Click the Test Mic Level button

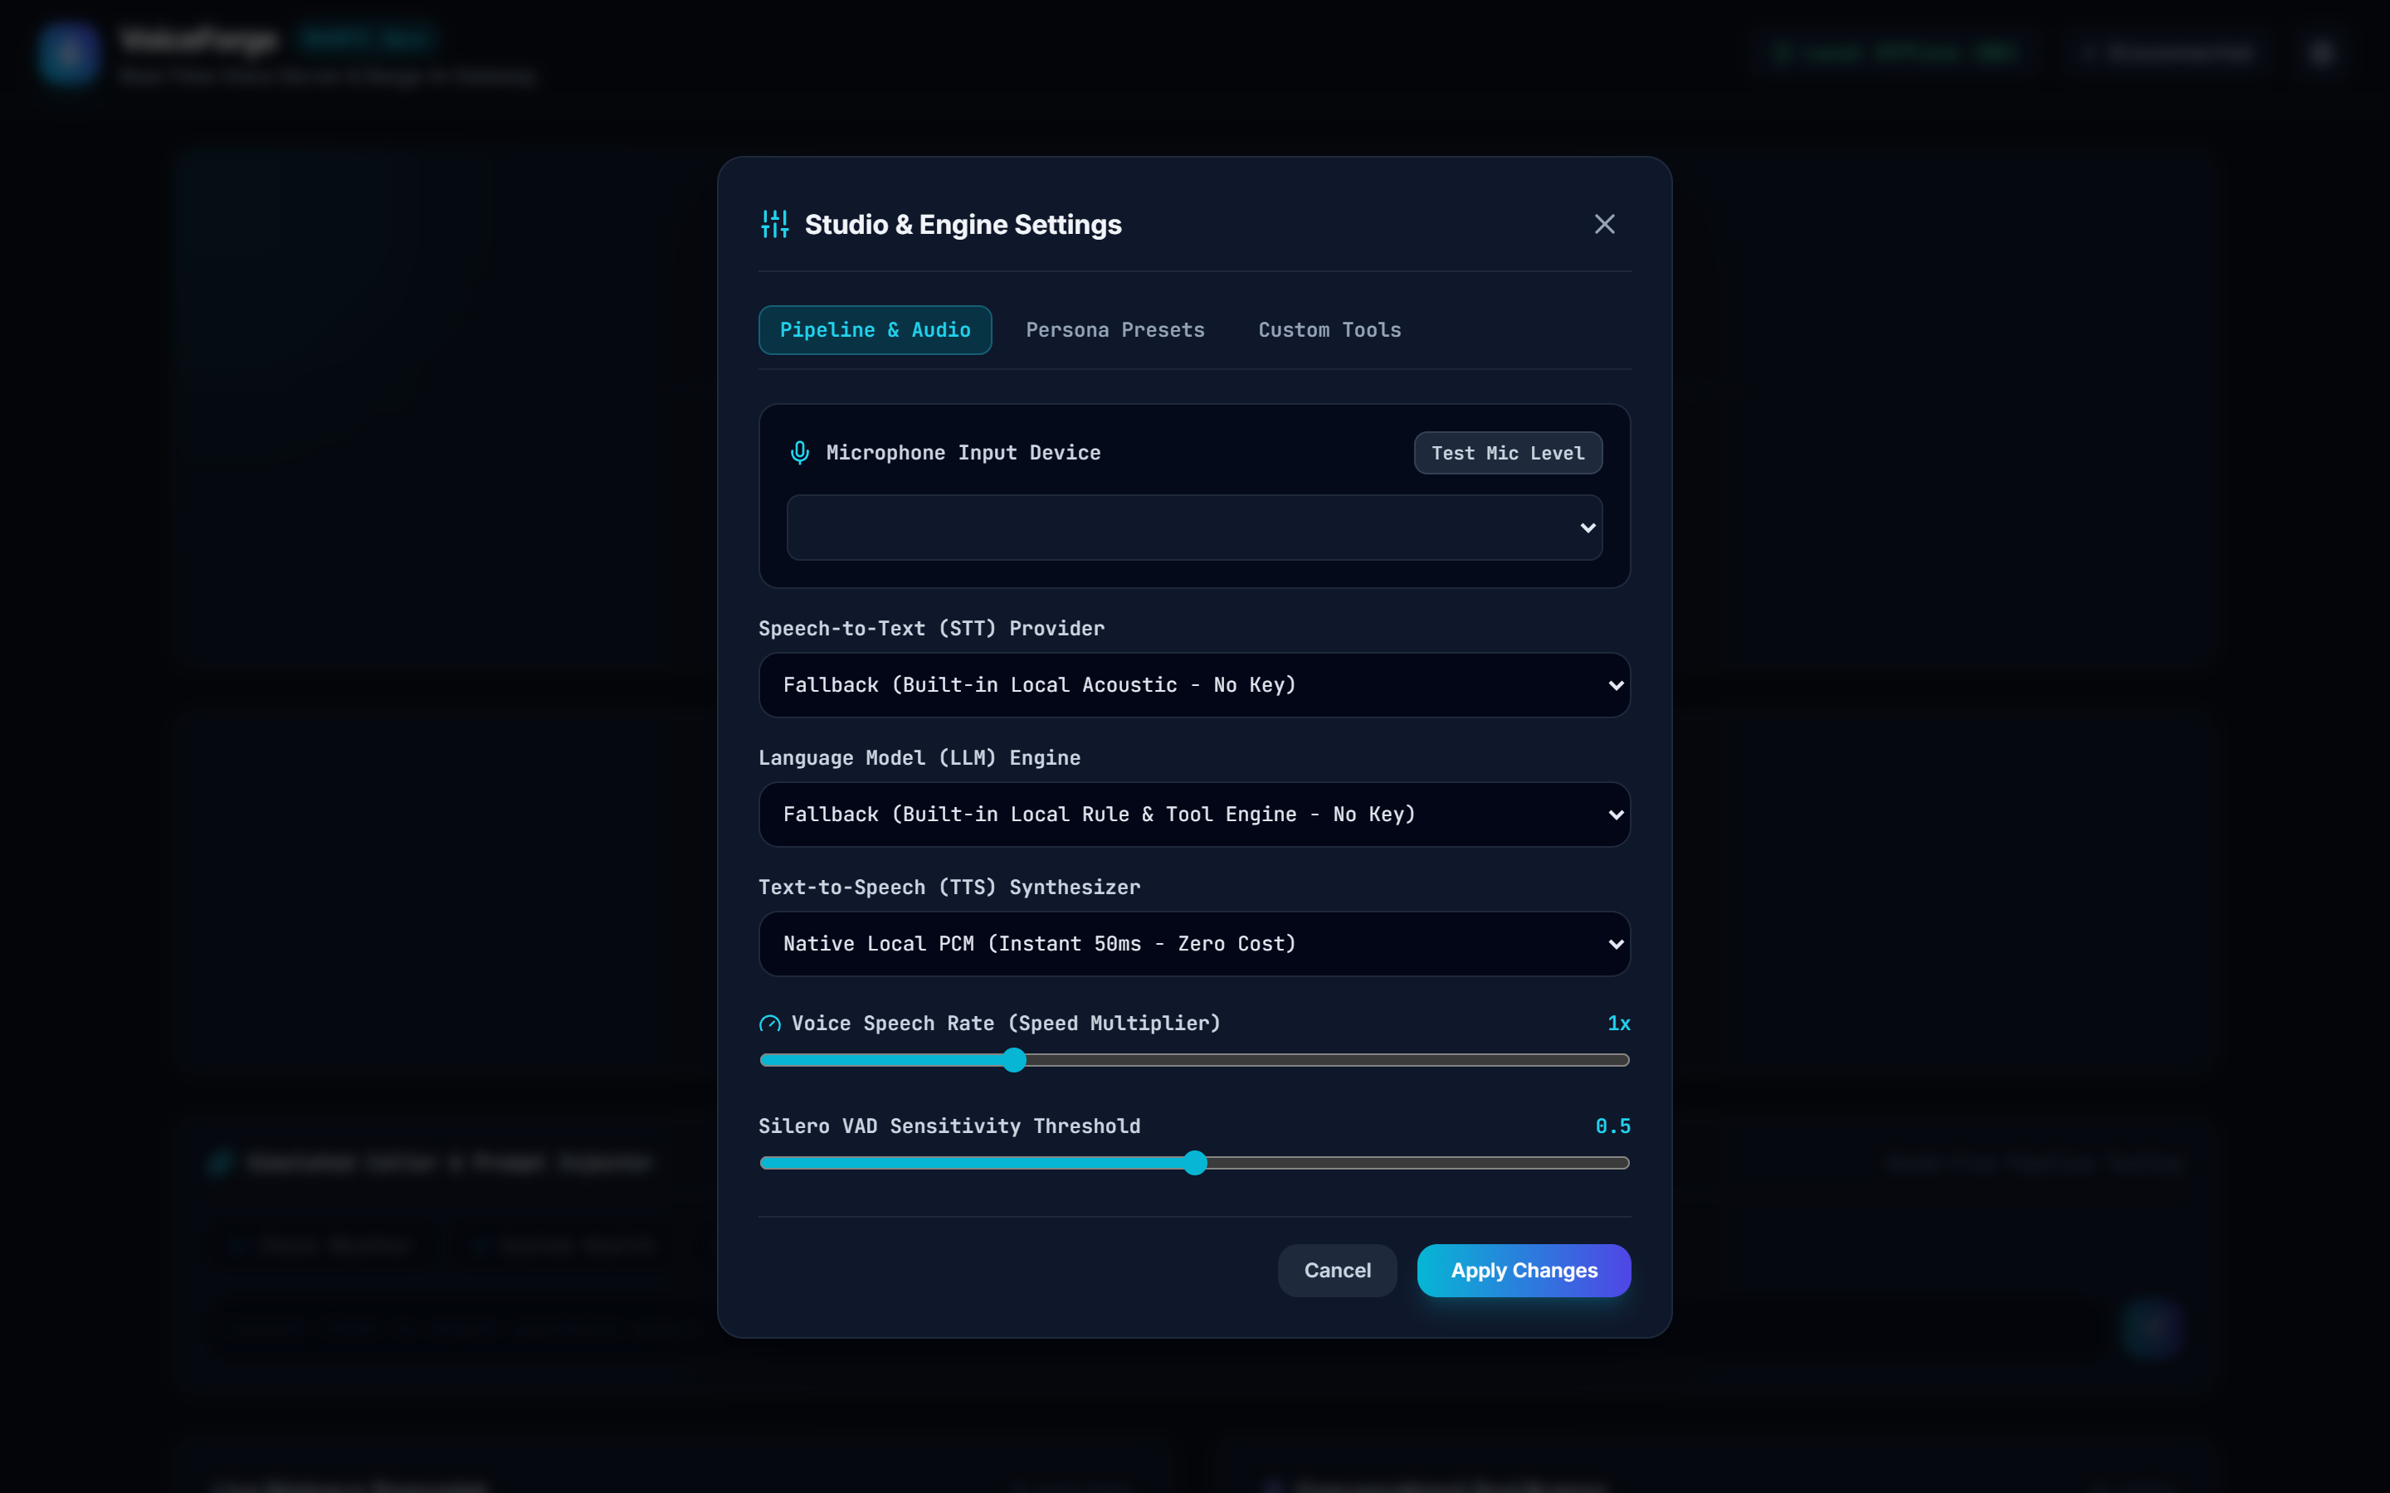tap(1508, 453)
